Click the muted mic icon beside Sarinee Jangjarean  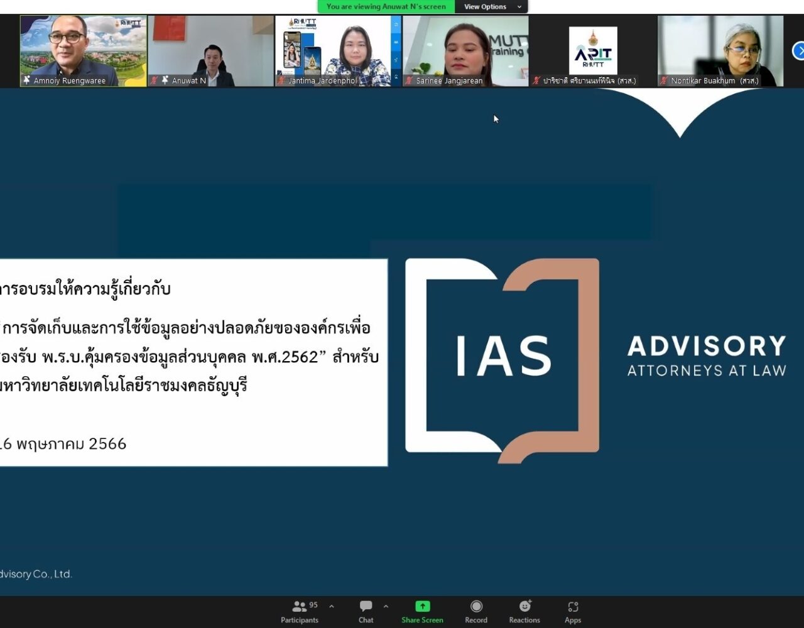click(x=410, y=80)
